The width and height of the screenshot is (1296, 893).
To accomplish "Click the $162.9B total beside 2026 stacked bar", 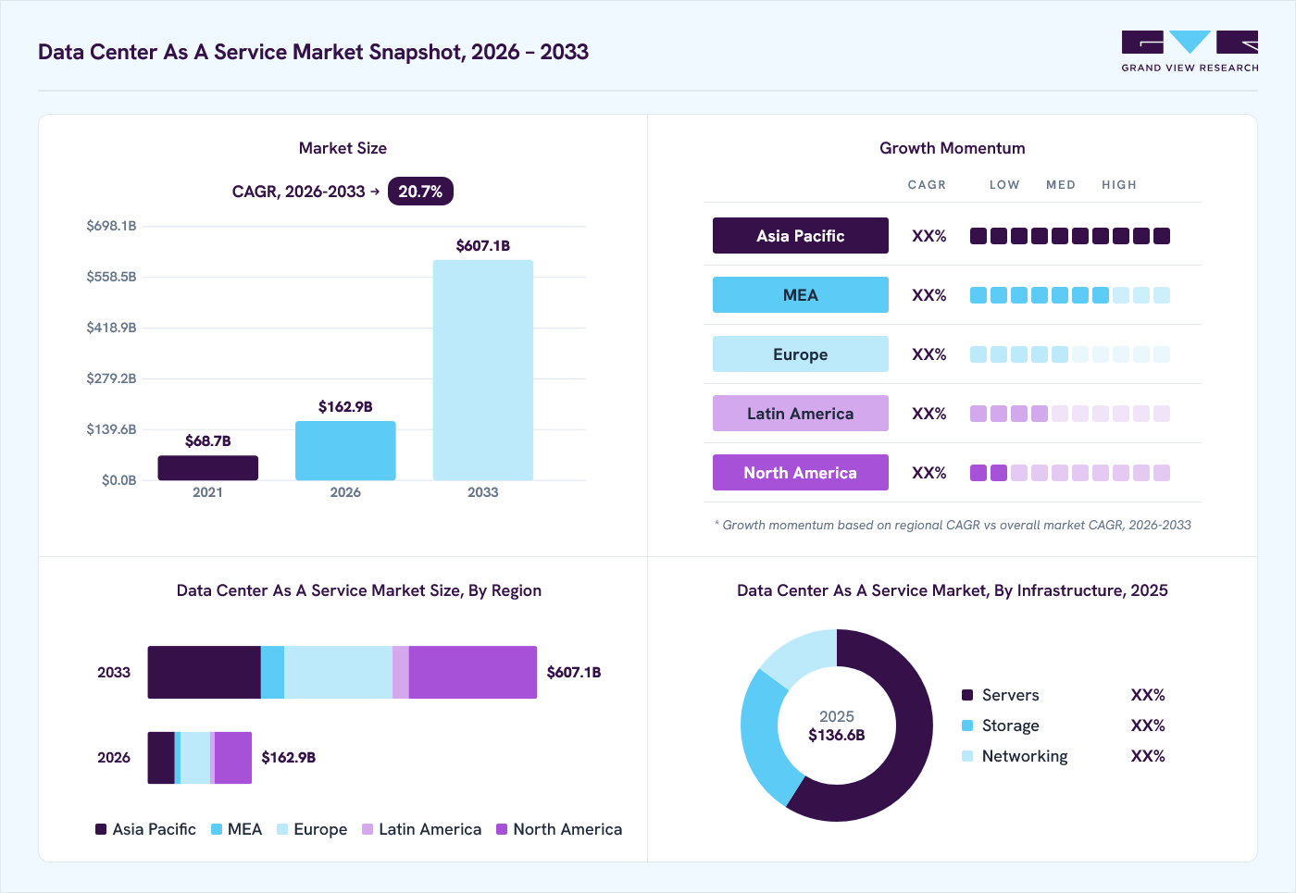I will coord(289,758).
